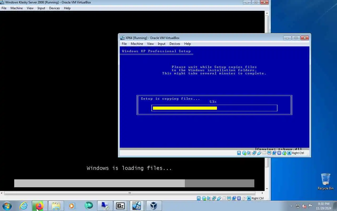Open Remote Desktop Connection taskbar icon

click(105, 206)
